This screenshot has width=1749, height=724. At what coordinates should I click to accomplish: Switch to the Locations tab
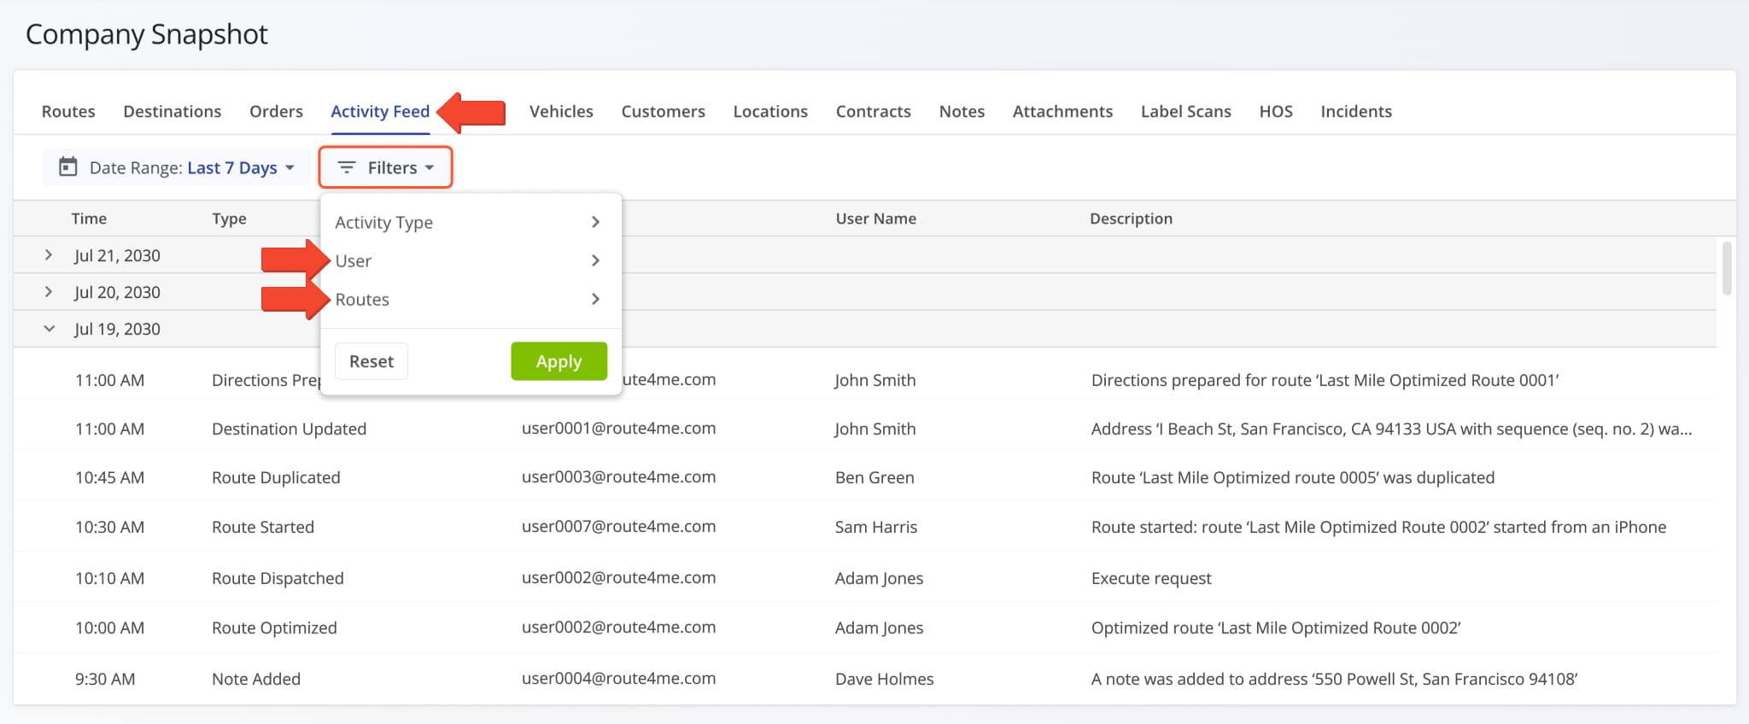[770, 111]
